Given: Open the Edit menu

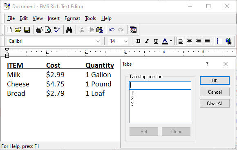Looking at the screenshot, I should pyautogui.click(x=24, y=18).
